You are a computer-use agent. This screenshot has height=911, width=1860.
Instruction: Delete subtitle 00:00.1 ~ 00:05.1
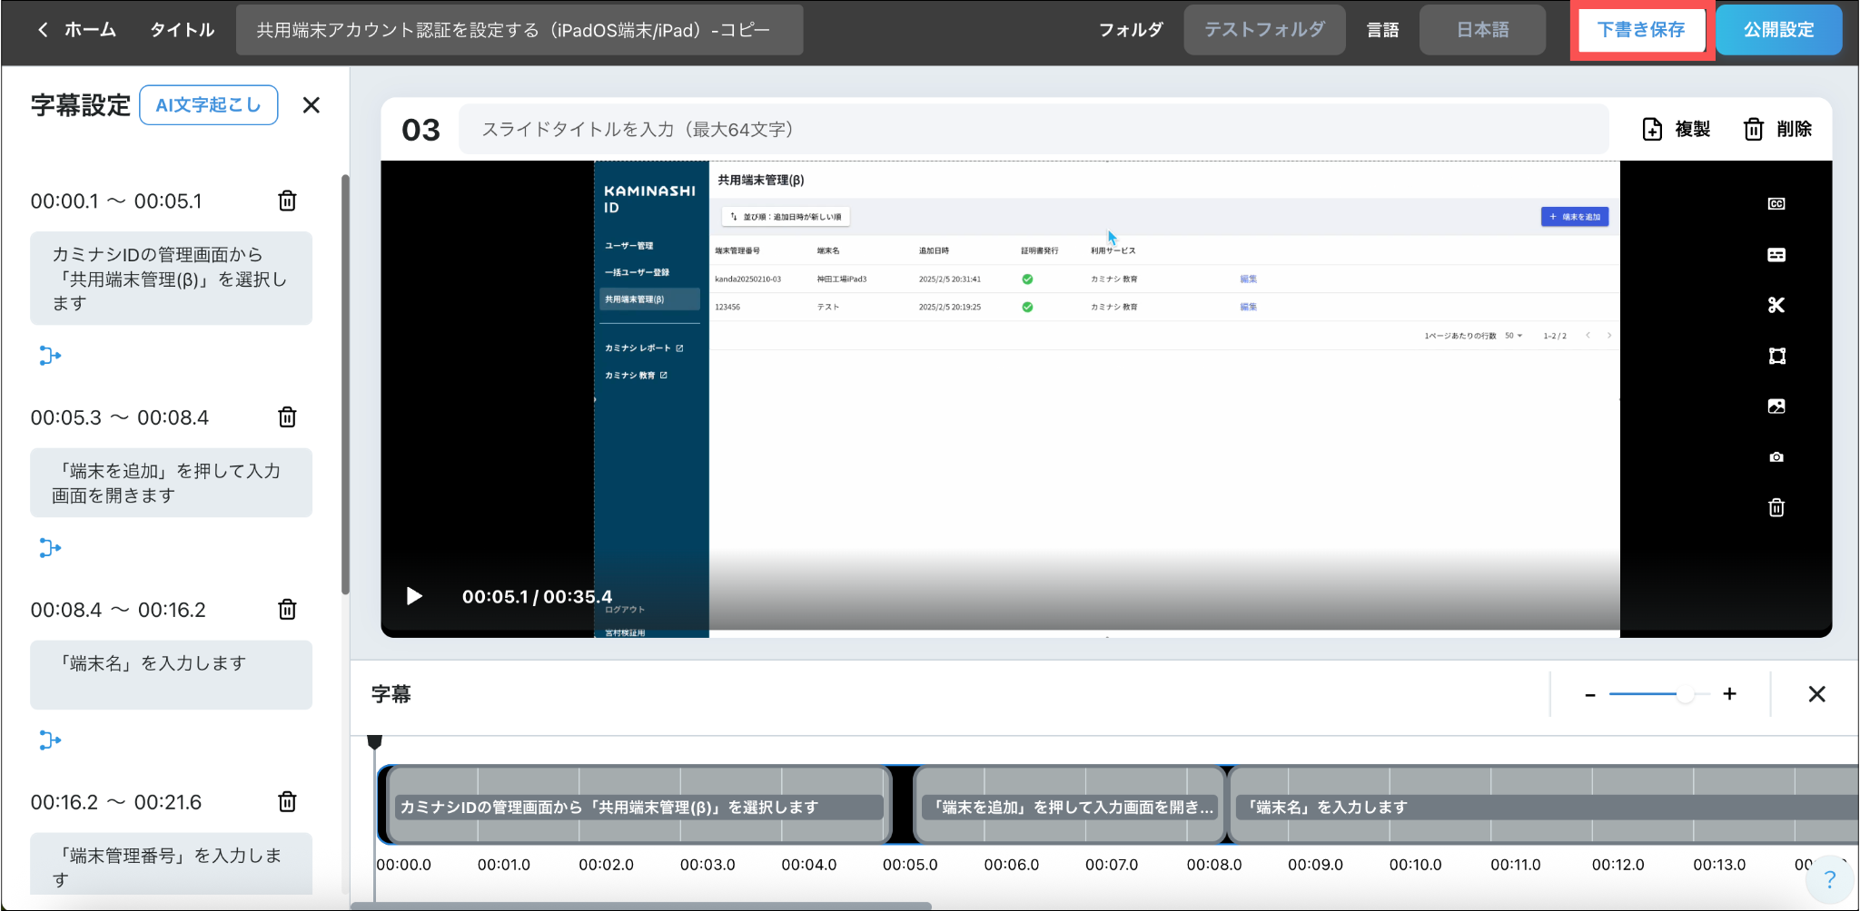[x=287, y=201]
